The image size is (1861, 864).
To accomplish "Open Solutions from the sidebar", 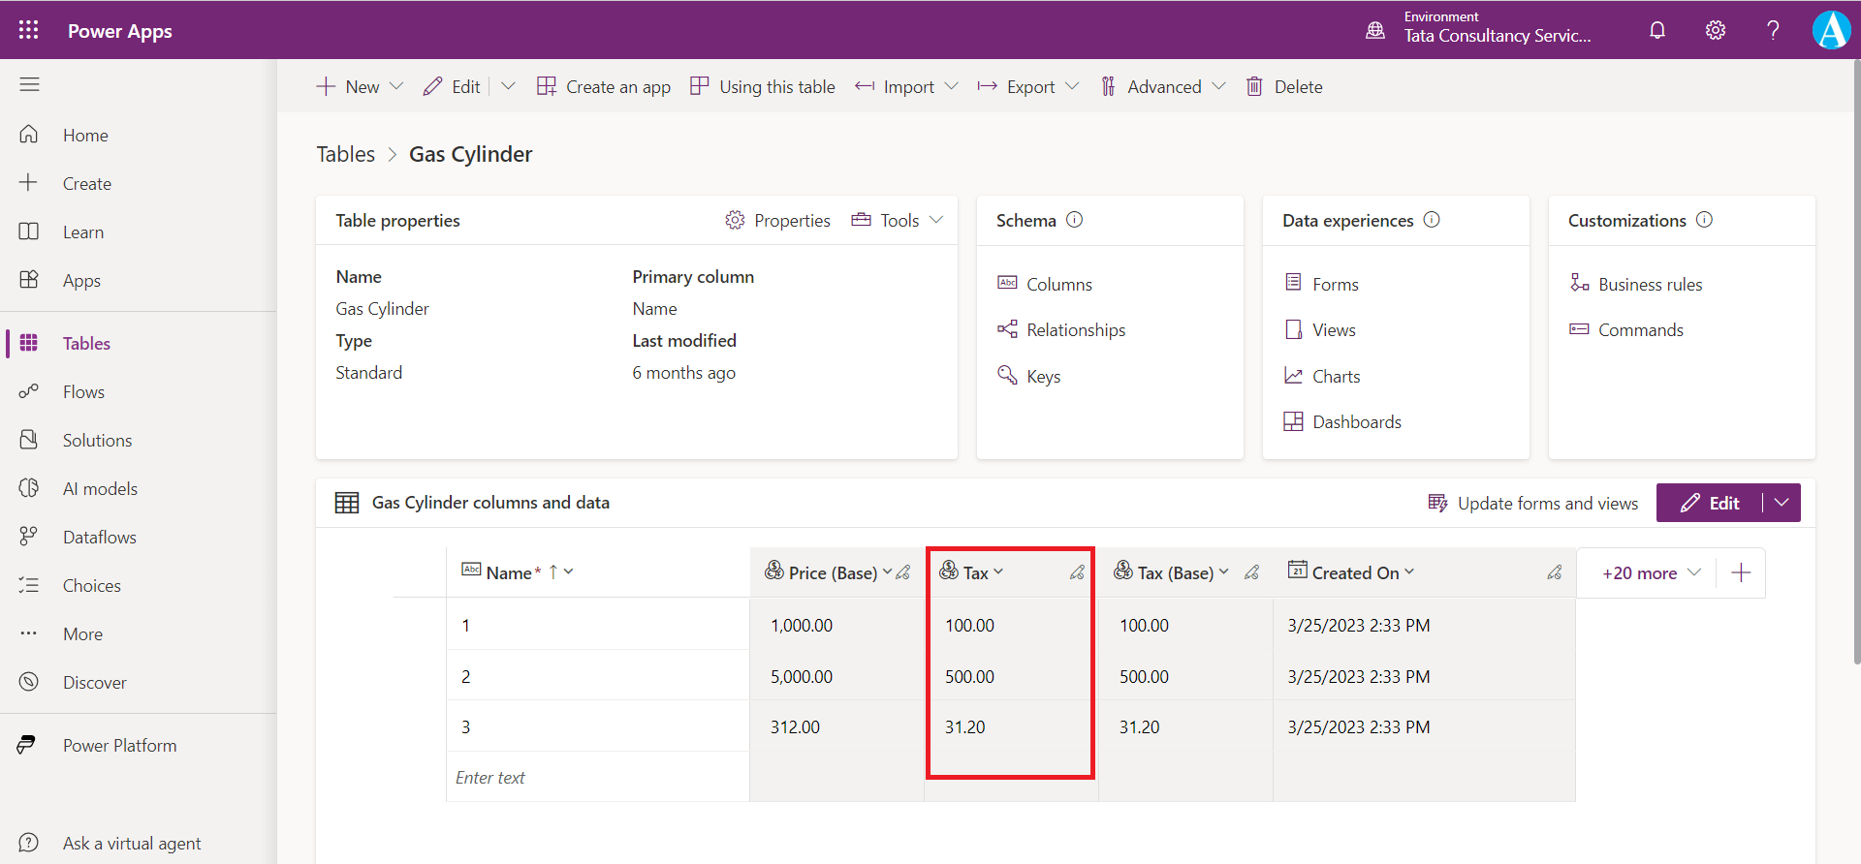I will [x=97, y=440].
